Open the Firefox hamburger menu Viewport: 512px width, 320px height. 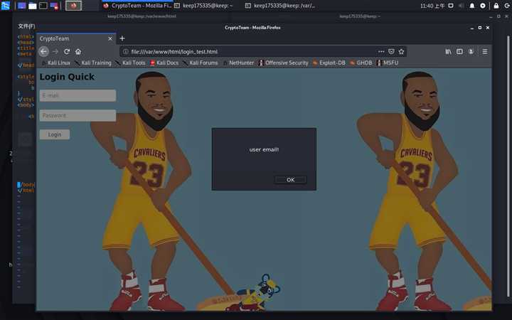pos(485,51)
